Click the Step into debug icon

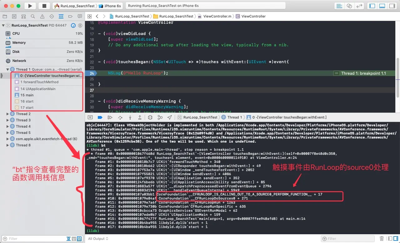(x=130, y=117)
